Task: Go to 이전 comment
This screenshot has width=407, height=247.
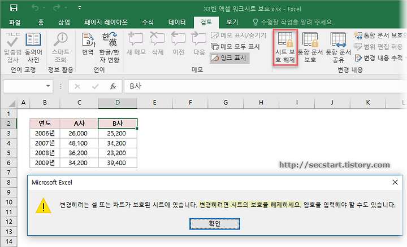Action: click(178, 43)
